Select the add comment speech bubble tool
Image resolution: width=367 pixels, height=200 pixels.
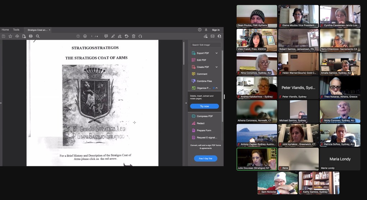pos(106,36)
